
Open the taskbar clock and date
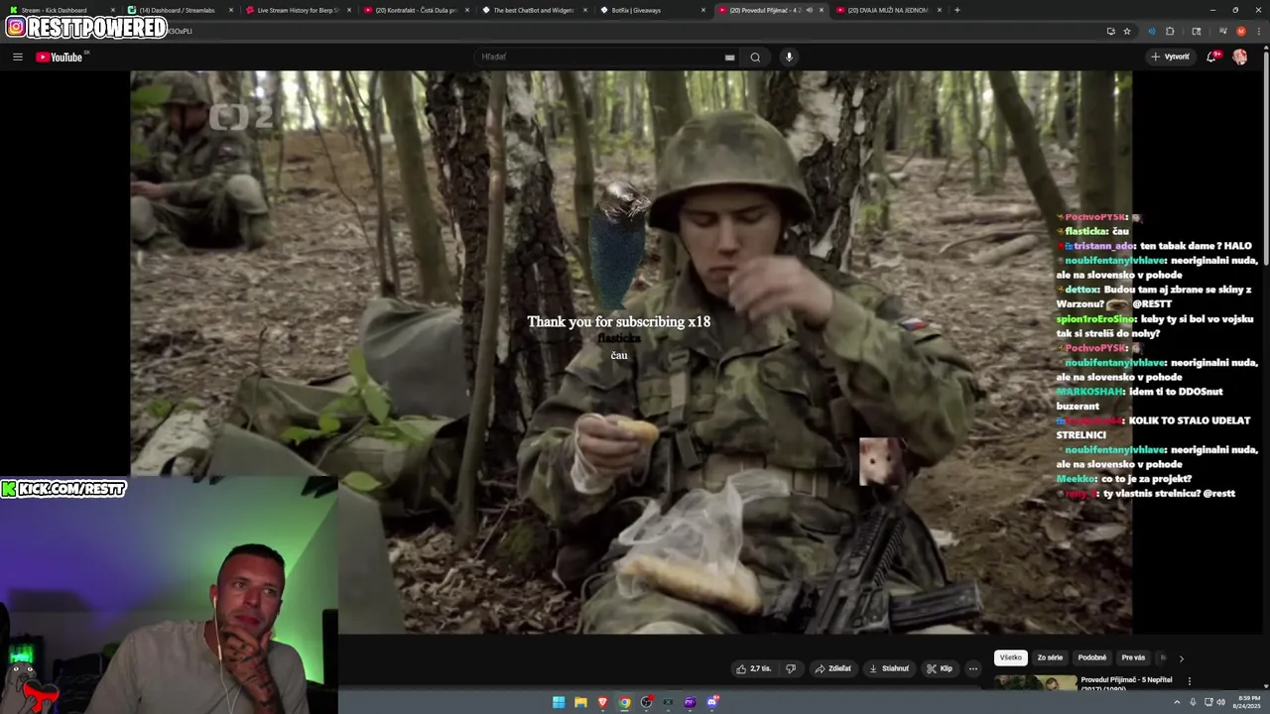click(x=1246, y=702)
